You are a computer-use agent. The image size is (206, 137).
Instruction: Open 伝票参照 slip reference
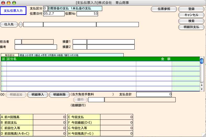pos(164,9)
